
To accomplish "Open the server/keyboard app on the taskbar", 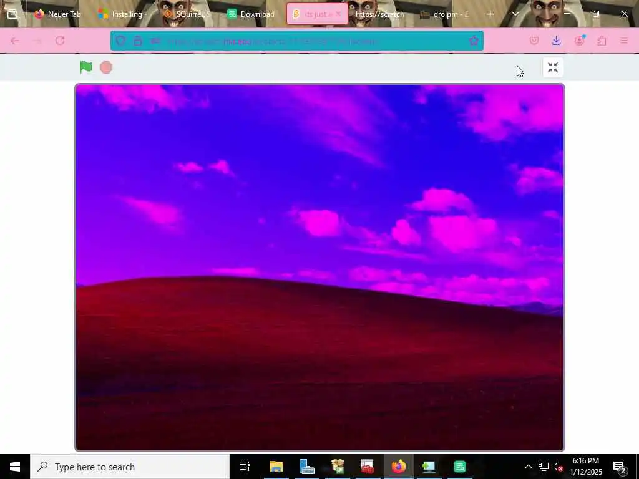I will pos(306,467).
